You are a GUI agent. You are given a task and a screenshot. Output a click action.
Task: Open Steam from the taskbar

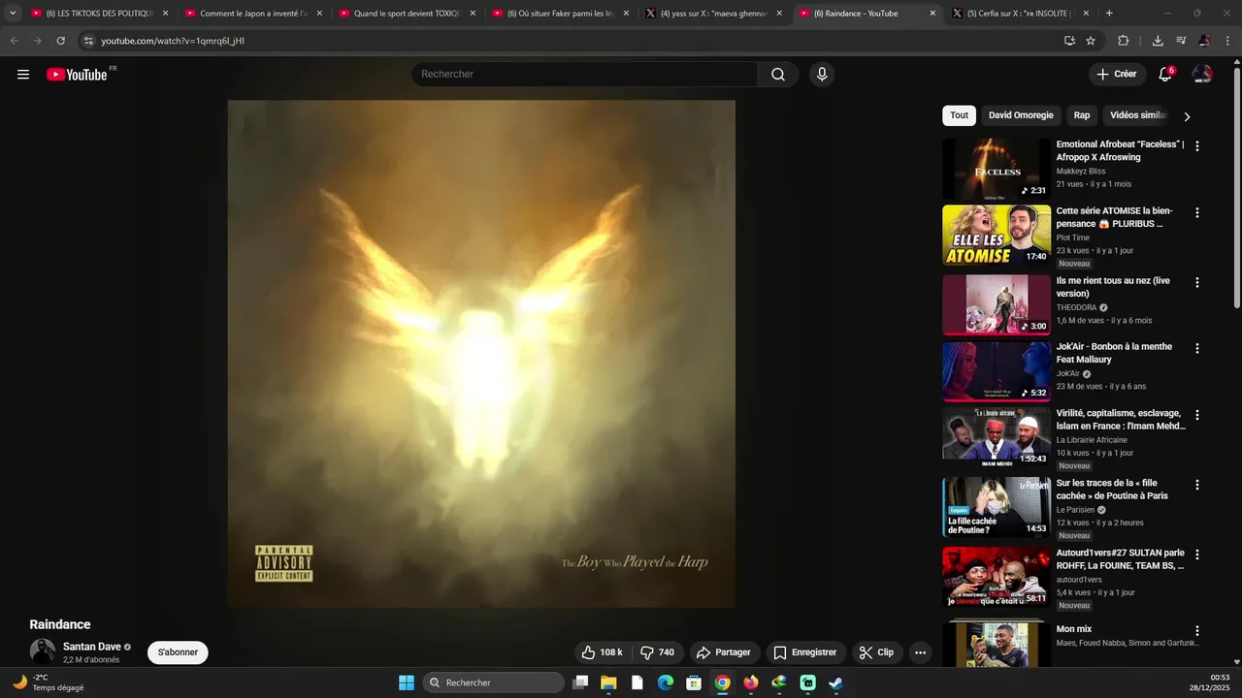point(835,682)
